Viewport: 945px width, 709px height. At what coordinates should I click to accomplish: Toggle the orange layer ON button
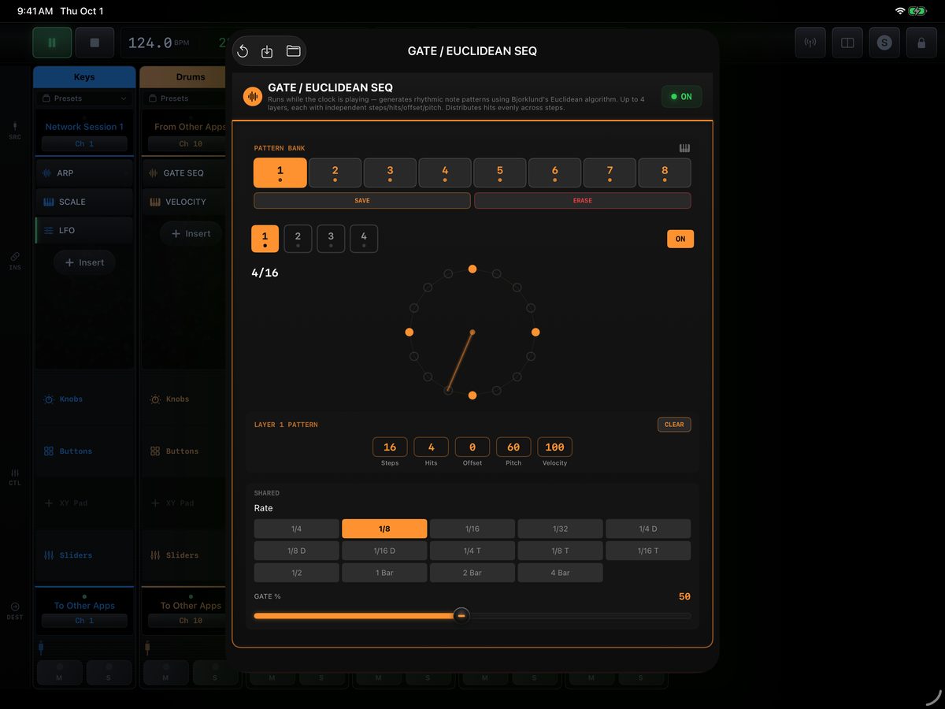[680, 239]
